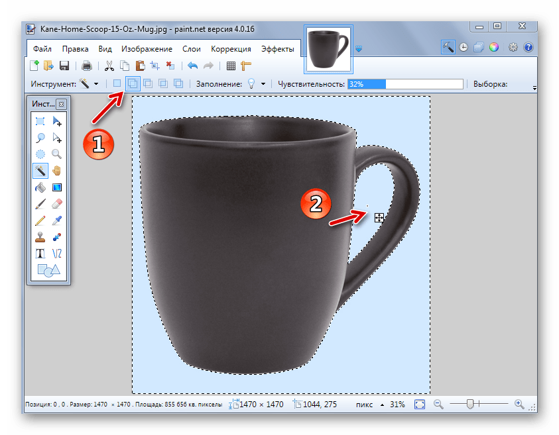The height and width of the screenshot is (435, 559).
Task: Select the Text tool
Action: [x=40, y=254]
